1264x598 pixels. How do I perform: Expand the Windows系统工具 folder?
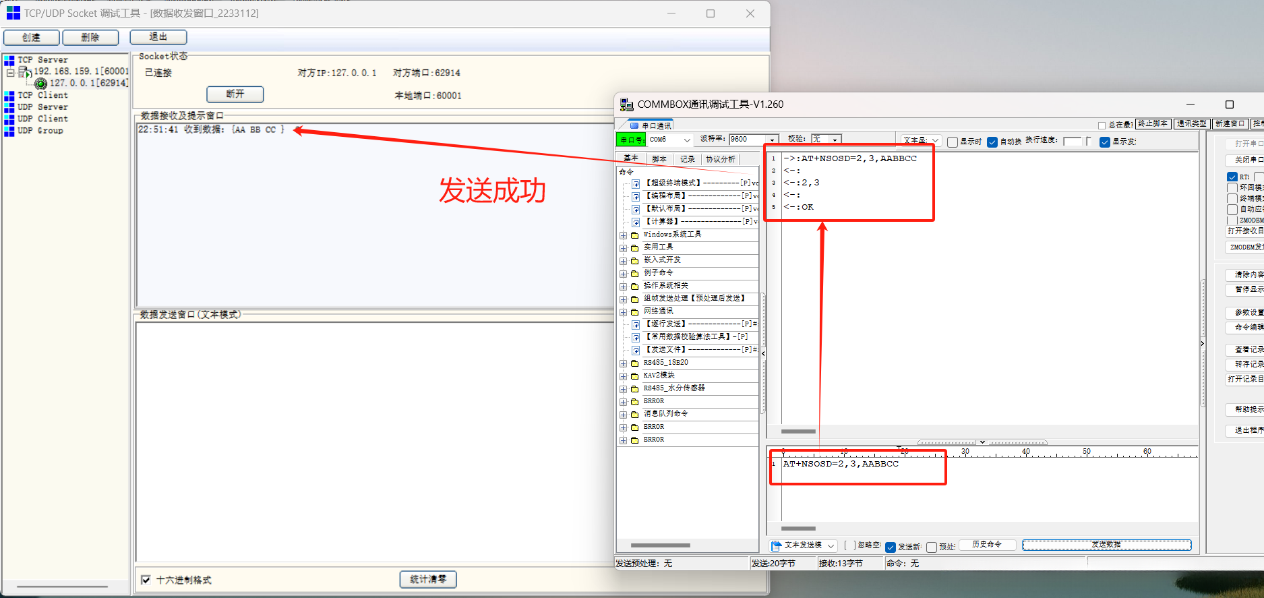[624, 235]
